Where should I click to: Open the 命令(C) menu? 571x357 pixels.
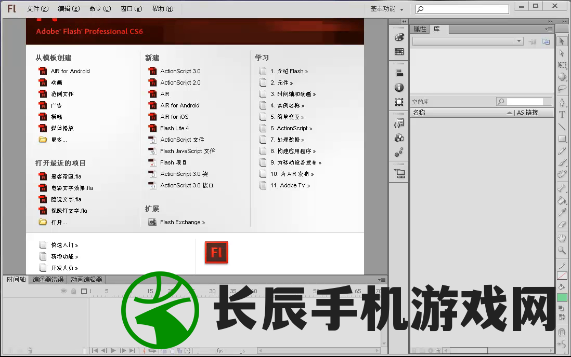(x=100, y=9)
